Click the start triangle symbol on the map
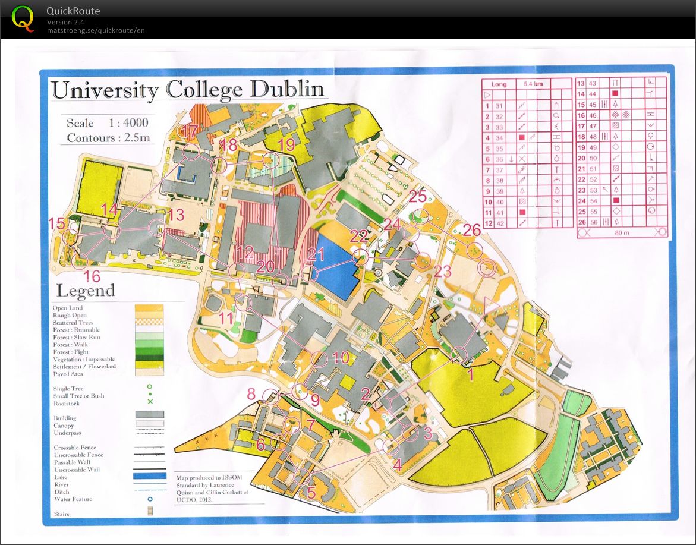 [x=490, y=305]
